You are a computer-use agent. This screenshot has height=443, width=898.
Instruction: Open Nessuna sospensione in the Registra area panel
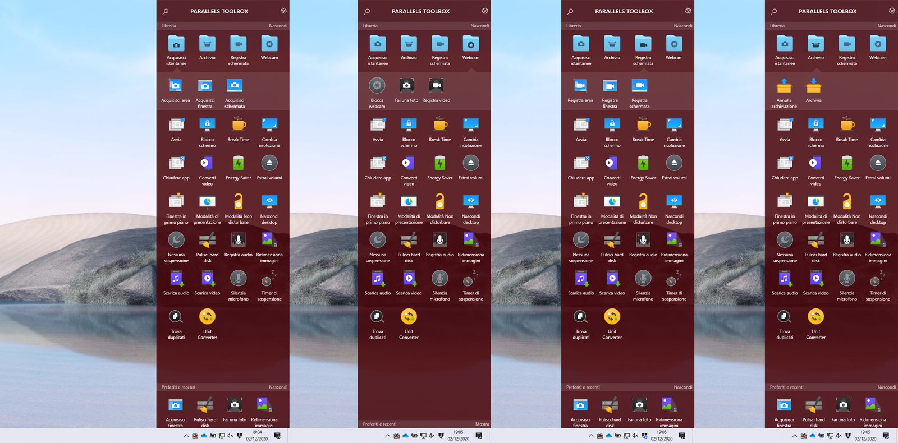[x=581, y=247]
